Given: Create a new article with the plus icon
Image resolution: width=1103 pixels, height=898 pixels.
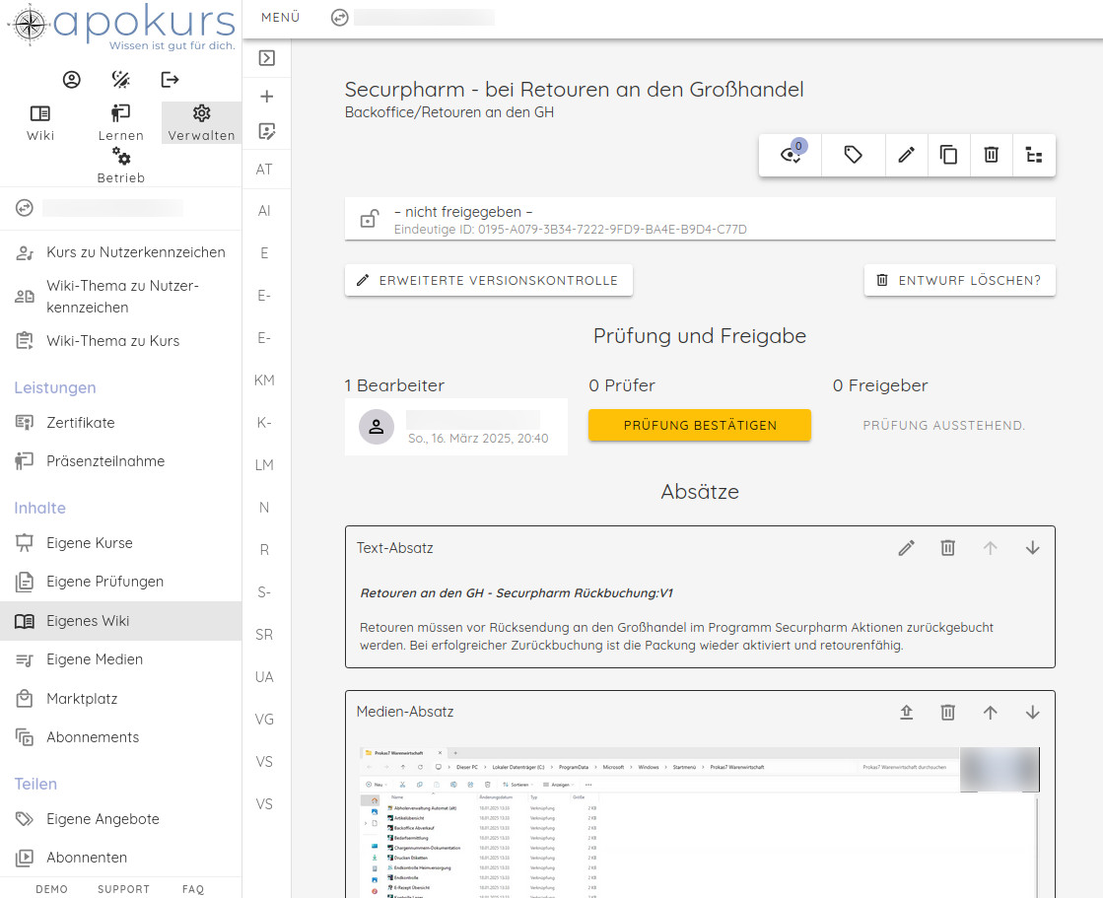Looking at the screenshot, I should click(266, 97).
